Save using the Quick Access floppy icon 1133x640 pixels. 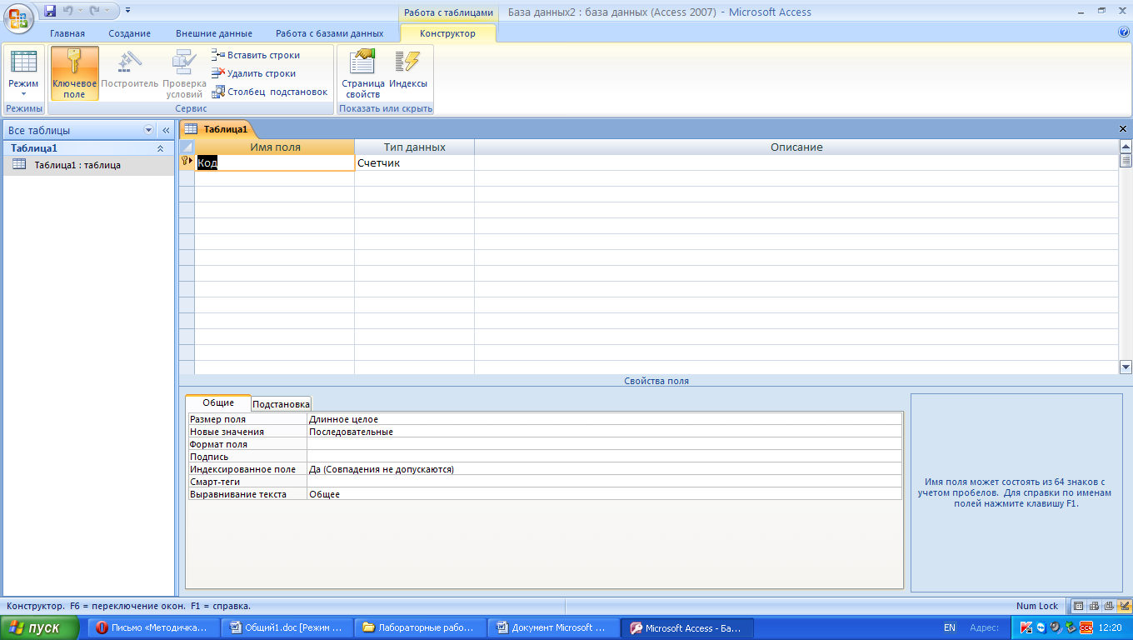pos(49,11)
